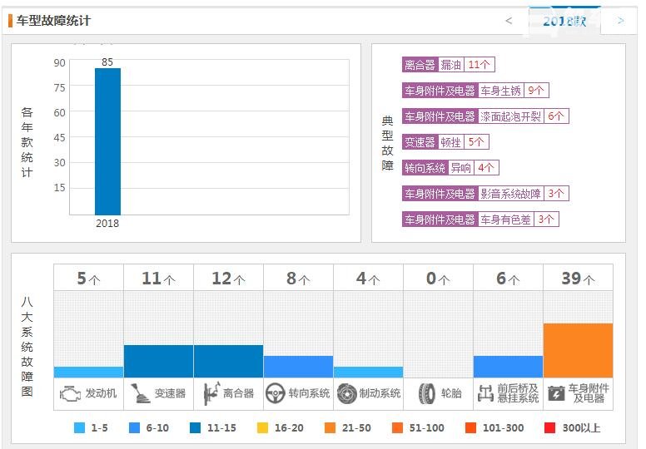646x449 pixels.
Task: Click the 离合器 漏油 11个 fault tag
Action: (448, 65)
